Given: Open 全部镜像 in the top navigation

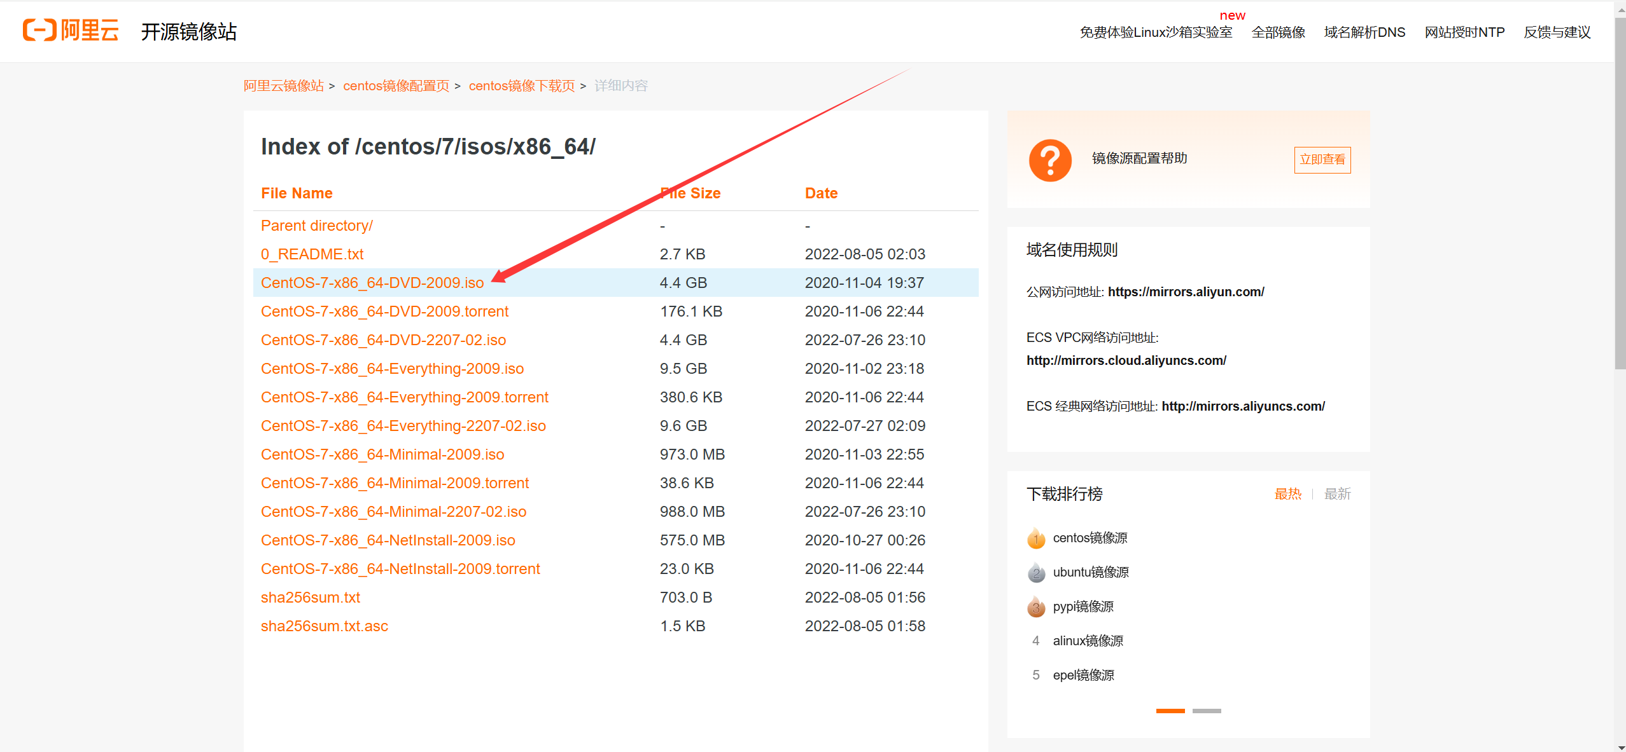Looking at the screenshot, I should (1278, 32).
